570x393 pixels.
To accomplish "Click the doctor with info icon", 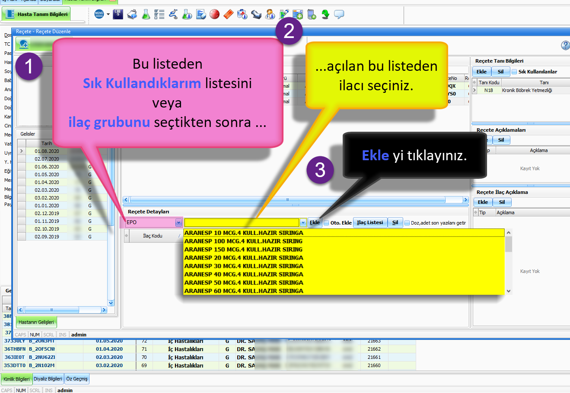I will (x=270, y=14).
